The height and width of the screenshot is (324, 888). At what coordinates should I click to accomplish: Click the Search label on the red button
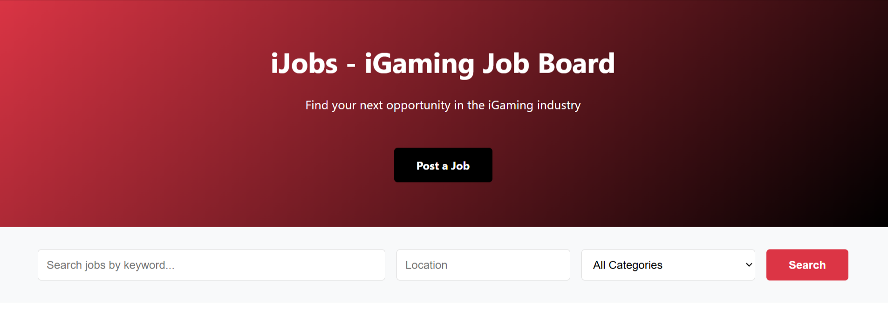(806, 265)
